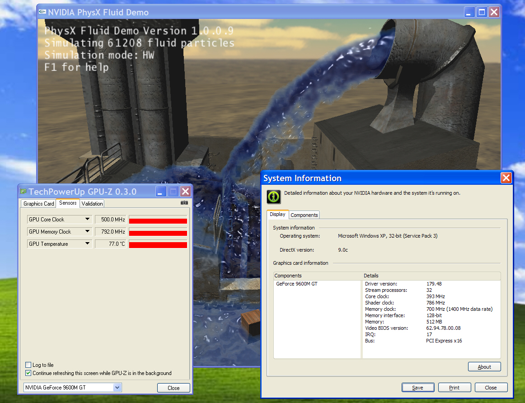Image resolution: width=525 pixels, height=403 pixels.
Task: Click the 792.0 MHz memory clock value
Action: coord(111,232)
